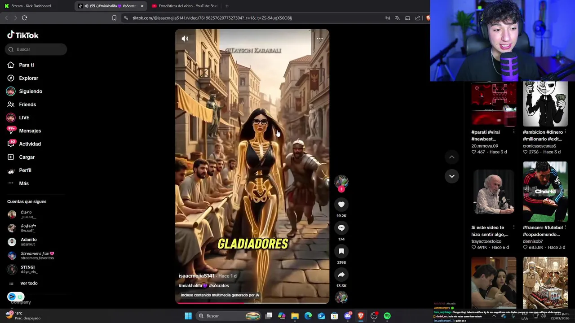Open the spinning music disc icon
This screenshot has width=575, height=323.
click(x=341, y=297)
